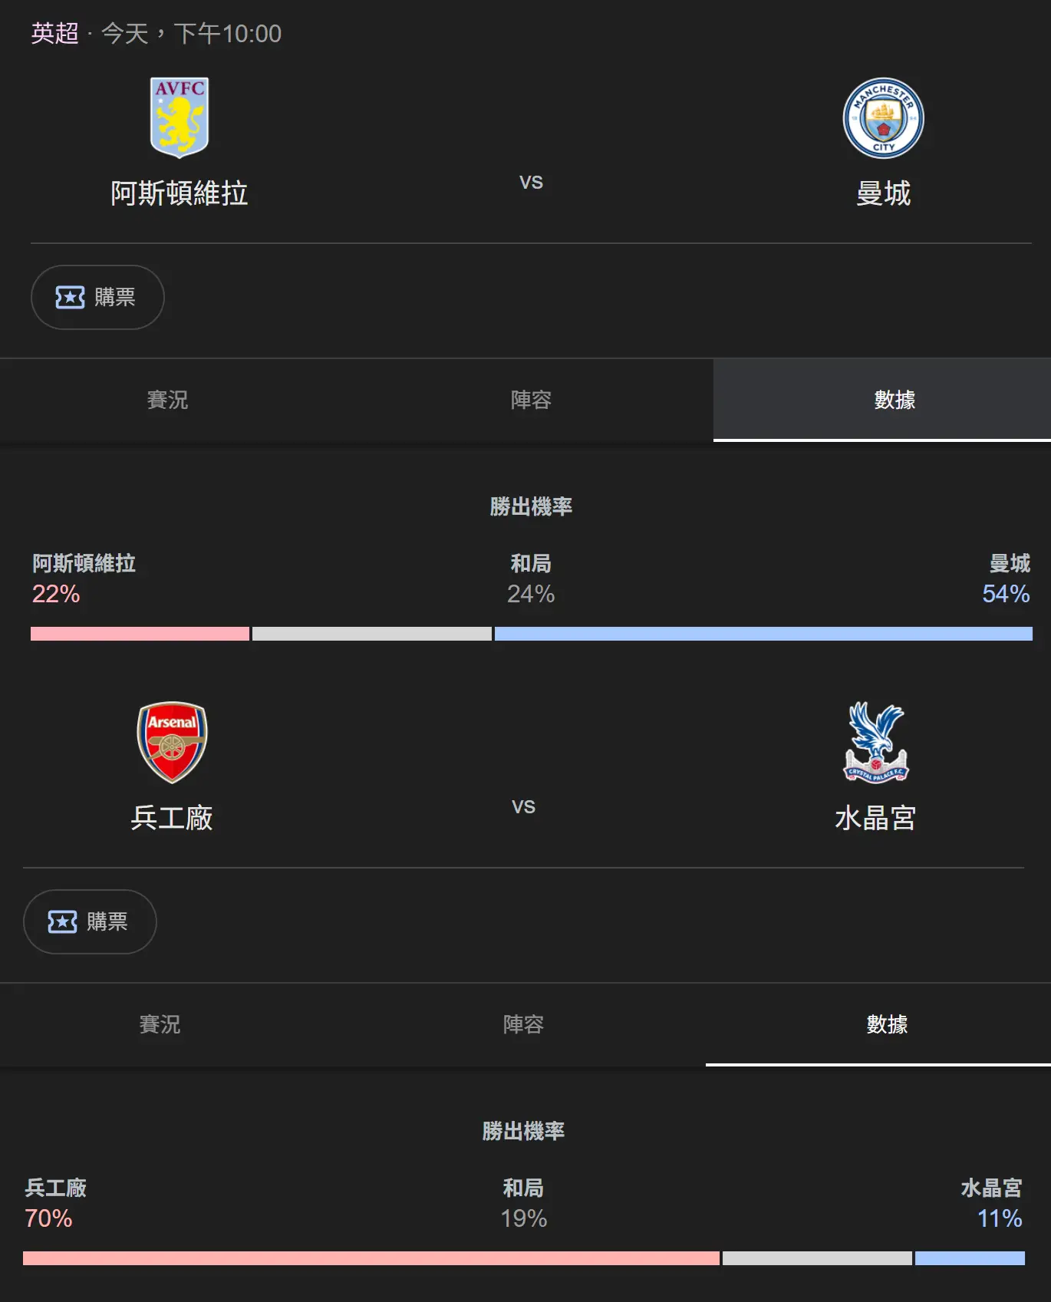Click the gray 24% draw probability bar
Image resolution: width=1051 pixels, height=1302 pixels.
click(372, 634)
